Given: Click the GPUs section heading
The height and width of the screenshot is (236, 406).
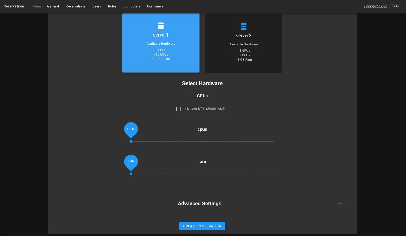Looking at the screenshot, I should point(202,96).
